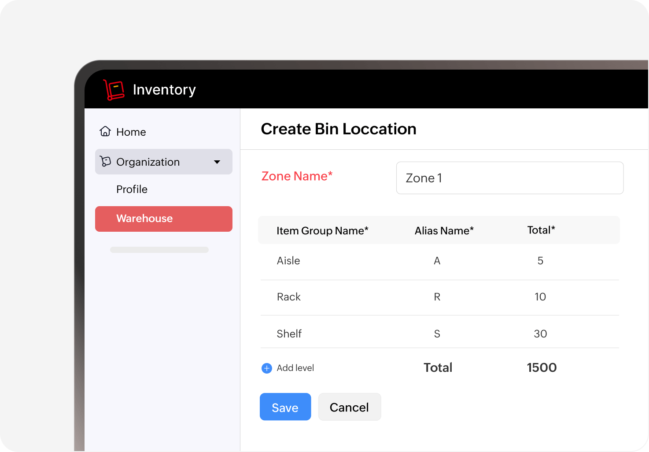Click the Inventory title text
This screenshot has height=452, width=649.
[164, 90]
